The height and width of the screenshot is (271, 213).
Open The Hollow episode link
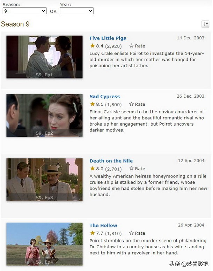click(103, 225)
